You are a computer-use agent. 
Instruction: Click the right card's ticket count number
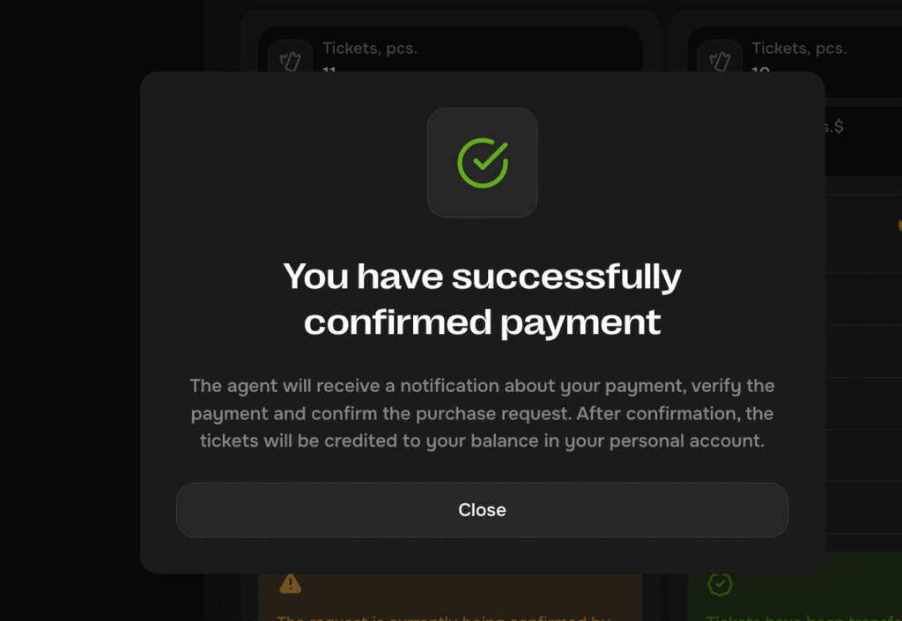[x=760, y=69]
